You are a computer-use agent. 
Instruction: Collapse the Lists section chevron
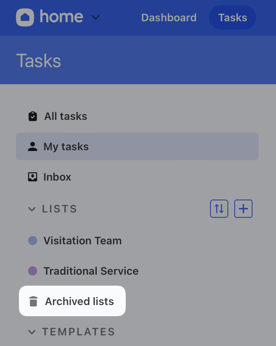32,209
